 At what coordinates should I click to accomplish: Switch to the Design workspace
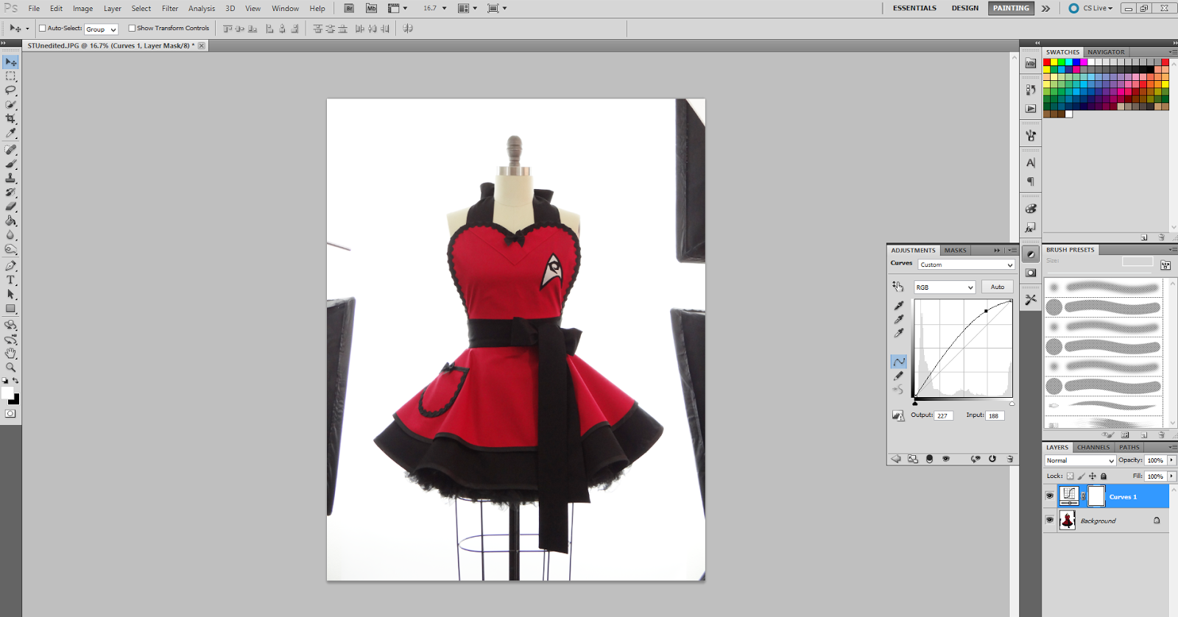pyautogui.click(x=964, y=8)
